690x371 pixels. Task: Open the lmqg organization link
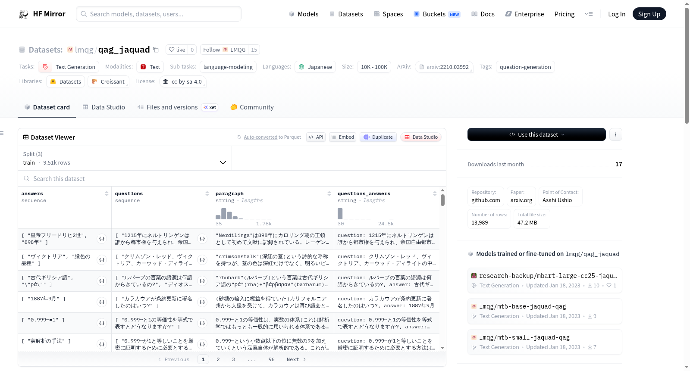tap(84, 50)
